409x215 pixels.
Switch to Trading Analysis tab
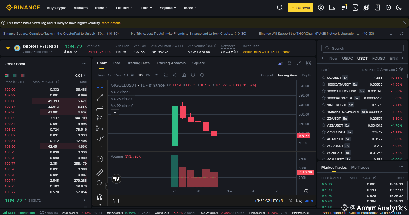coord(171,63)
